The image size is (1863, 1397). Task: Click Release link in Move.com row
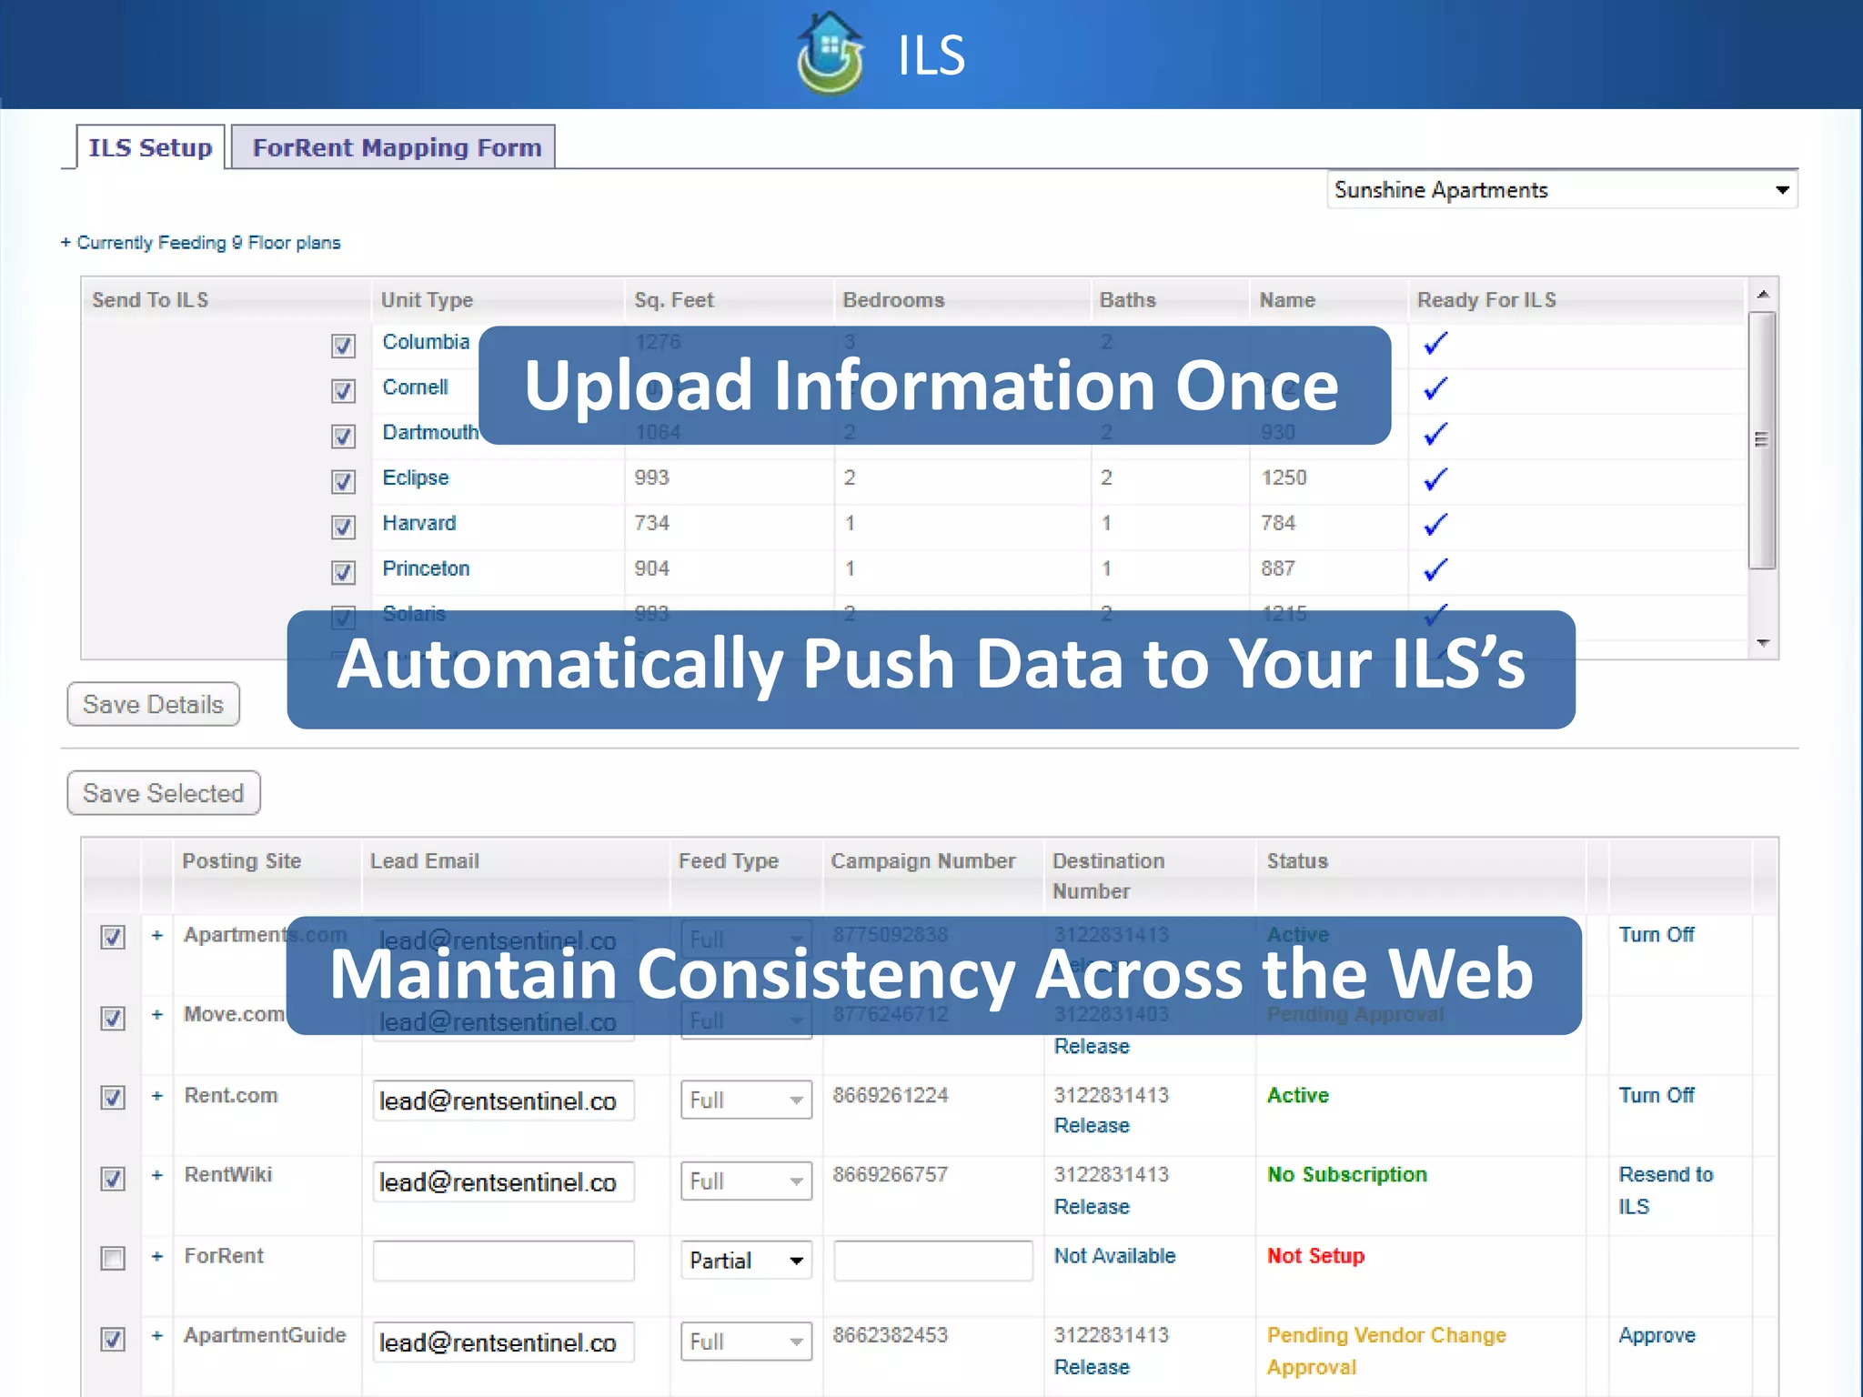[x=1092, y=1047]
